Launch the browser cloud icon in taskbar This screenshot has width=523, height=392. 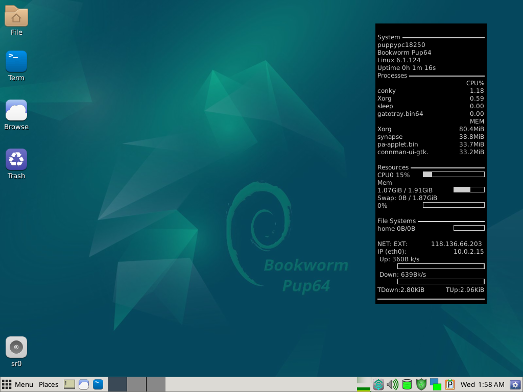[x=84, y=384]
